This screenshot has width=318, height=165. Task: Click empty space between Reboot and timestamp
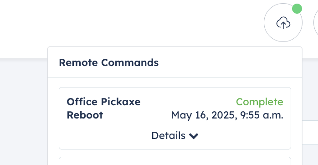point(137,115)
